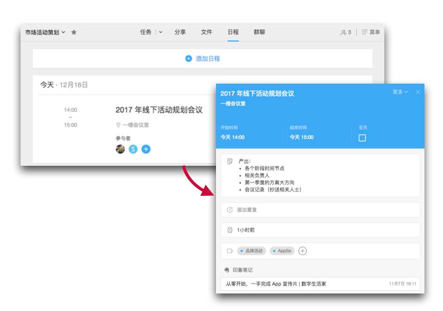Open the 1小时前 reminder setting
443x311 pixels.
tap(320, 230)
